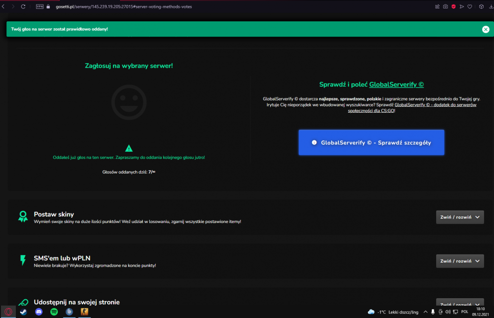
Task: Open the weather widget showing -1°C
Action: click(393, 312)
